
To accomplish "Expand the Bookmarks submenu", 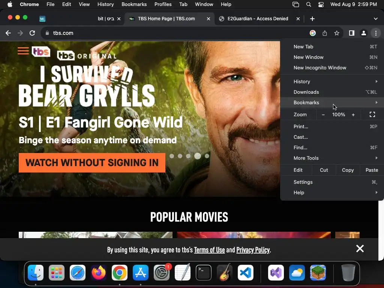I will [x=331, y=103].
